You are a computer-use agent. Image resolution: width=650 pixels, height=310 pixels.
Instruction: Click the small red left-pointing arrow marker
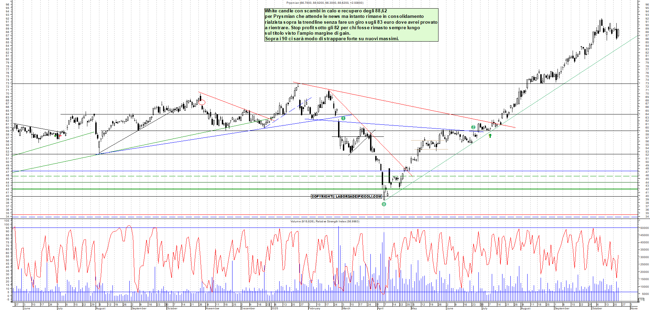coord(60,136)
